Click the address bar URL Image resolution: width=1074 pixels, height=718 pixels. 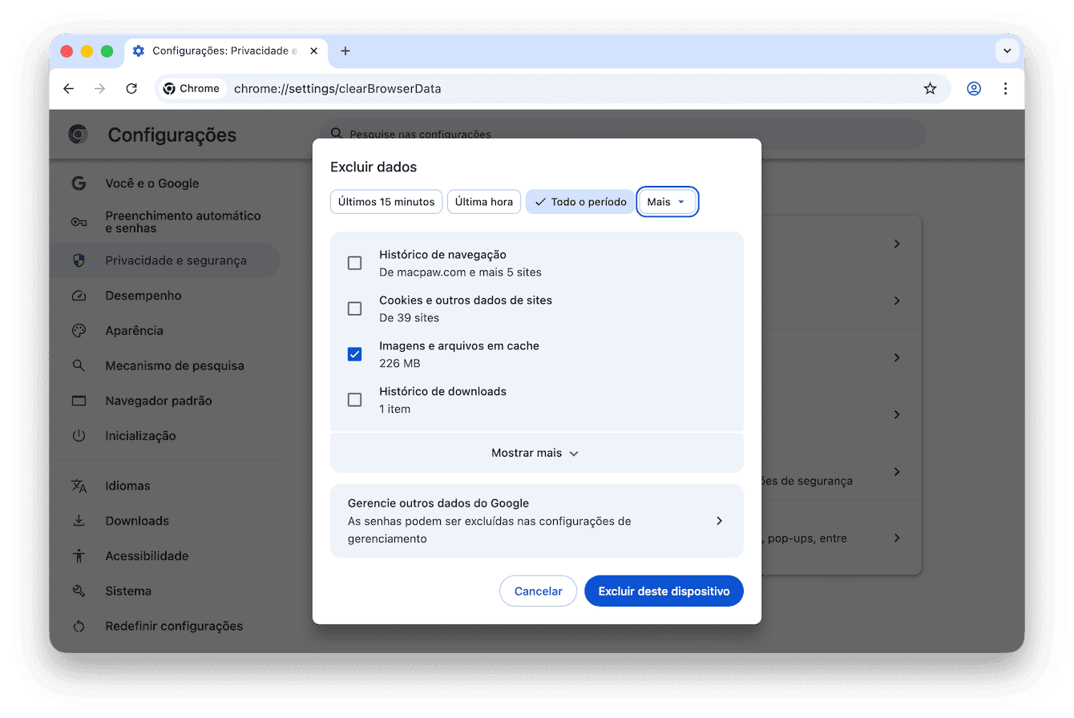[x=337, y=89]
